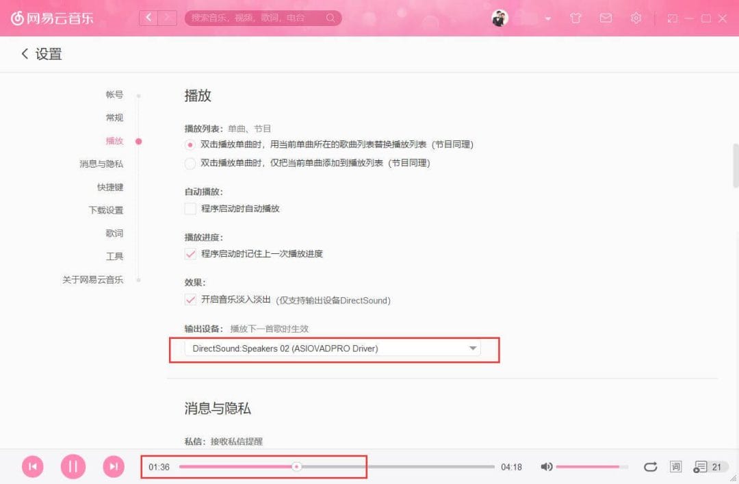Click the user profile avatar

[500, 18]
